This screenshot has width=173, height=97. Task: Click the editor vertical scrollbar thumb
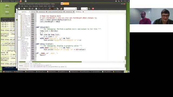[x=125, y=58]
